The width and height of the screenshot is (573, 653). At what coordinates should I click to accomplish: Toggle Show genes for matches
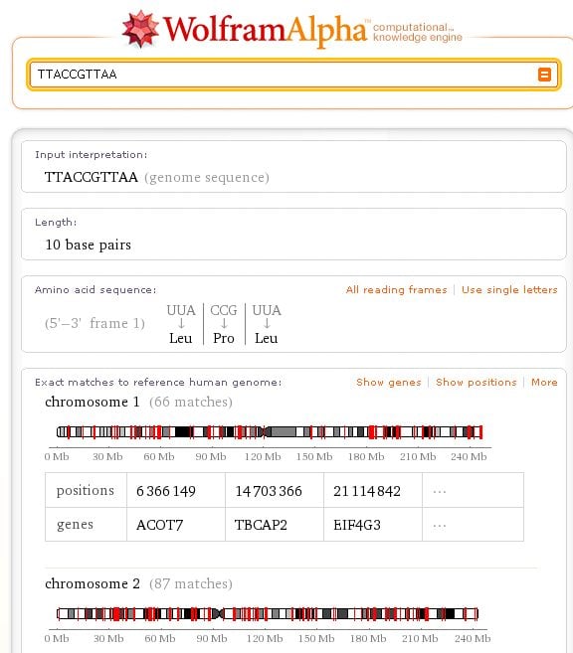tap(388, 383)
